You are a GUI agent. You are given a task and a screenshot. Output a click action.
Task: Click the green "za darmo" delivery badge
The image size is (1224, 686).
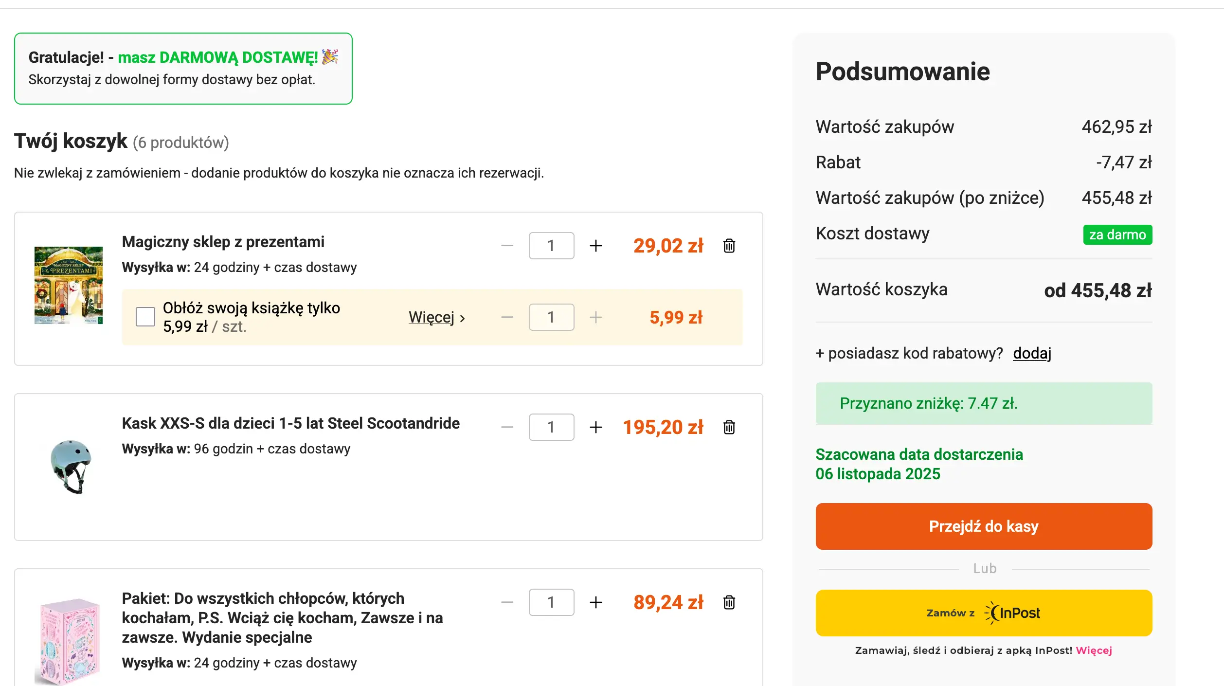tap(1117, 234)
